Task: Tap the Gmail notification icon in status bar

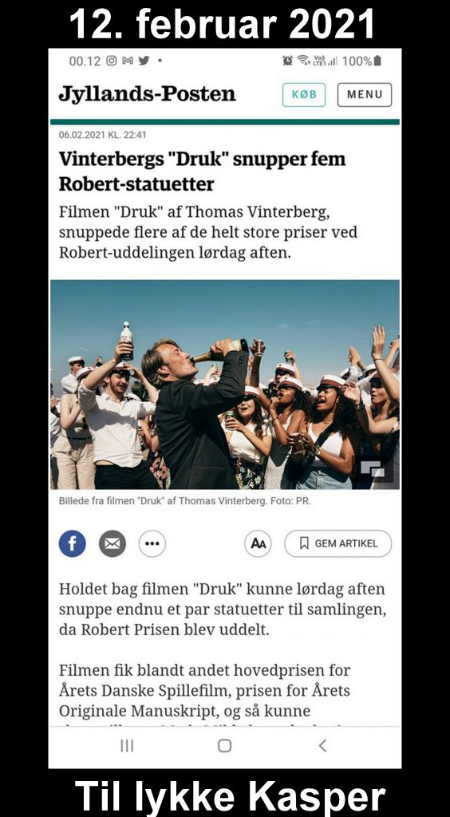Action: tap(128, 61)
